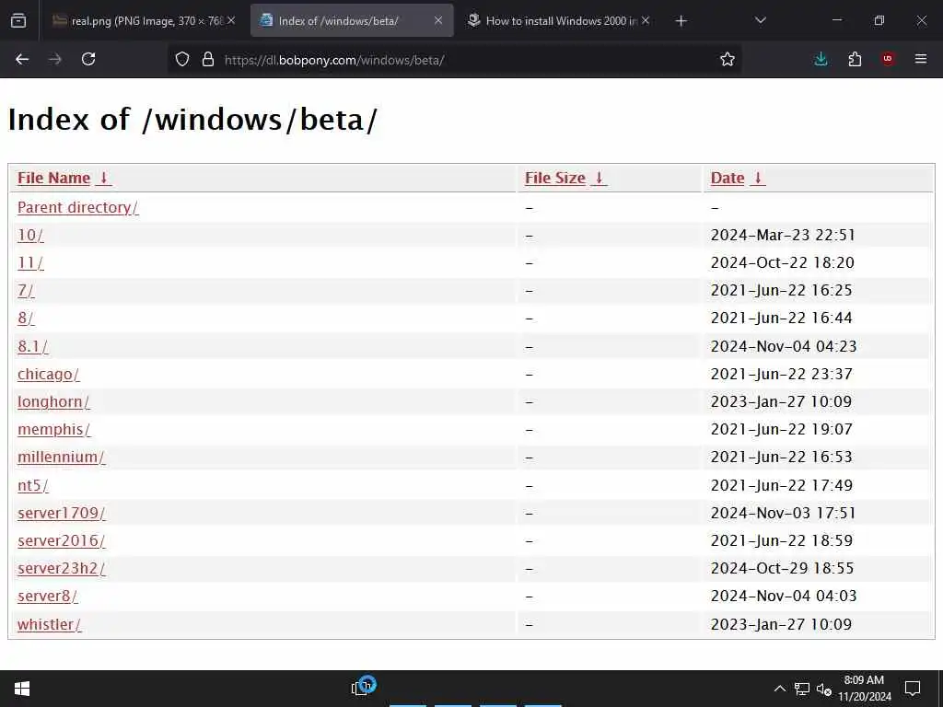This screenshot has width=943, height=707.
Task: View site security via the padlock icon
Action: pos(208,59)
